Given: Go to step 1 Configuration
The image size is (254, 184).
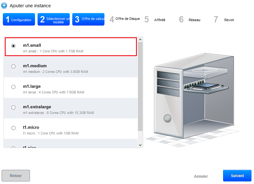Looking at the screenshot, I should click(x=19, y=20).
